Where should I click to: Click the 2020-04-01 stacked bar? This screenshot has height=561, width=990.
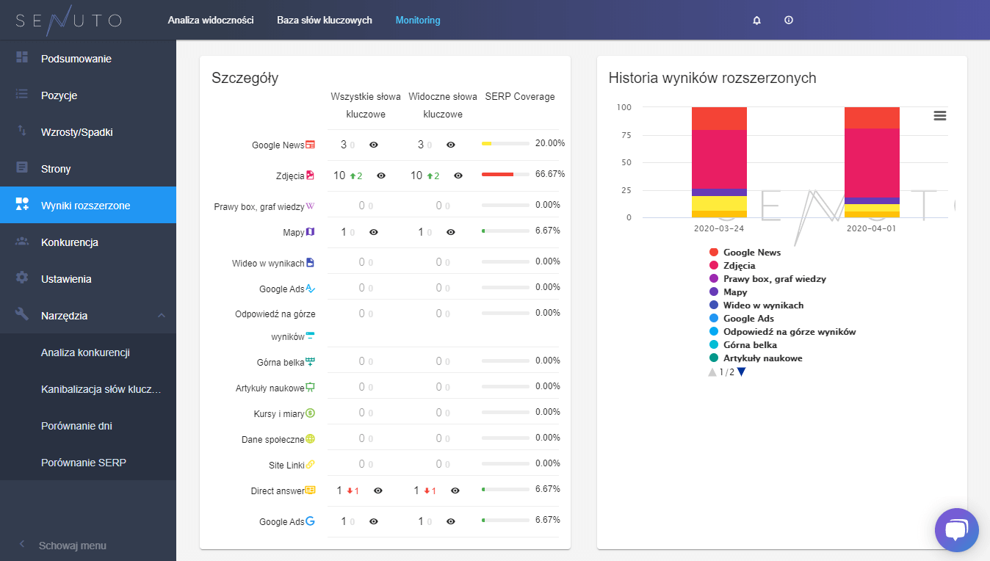pyautogui.click(x=872, y=162)
